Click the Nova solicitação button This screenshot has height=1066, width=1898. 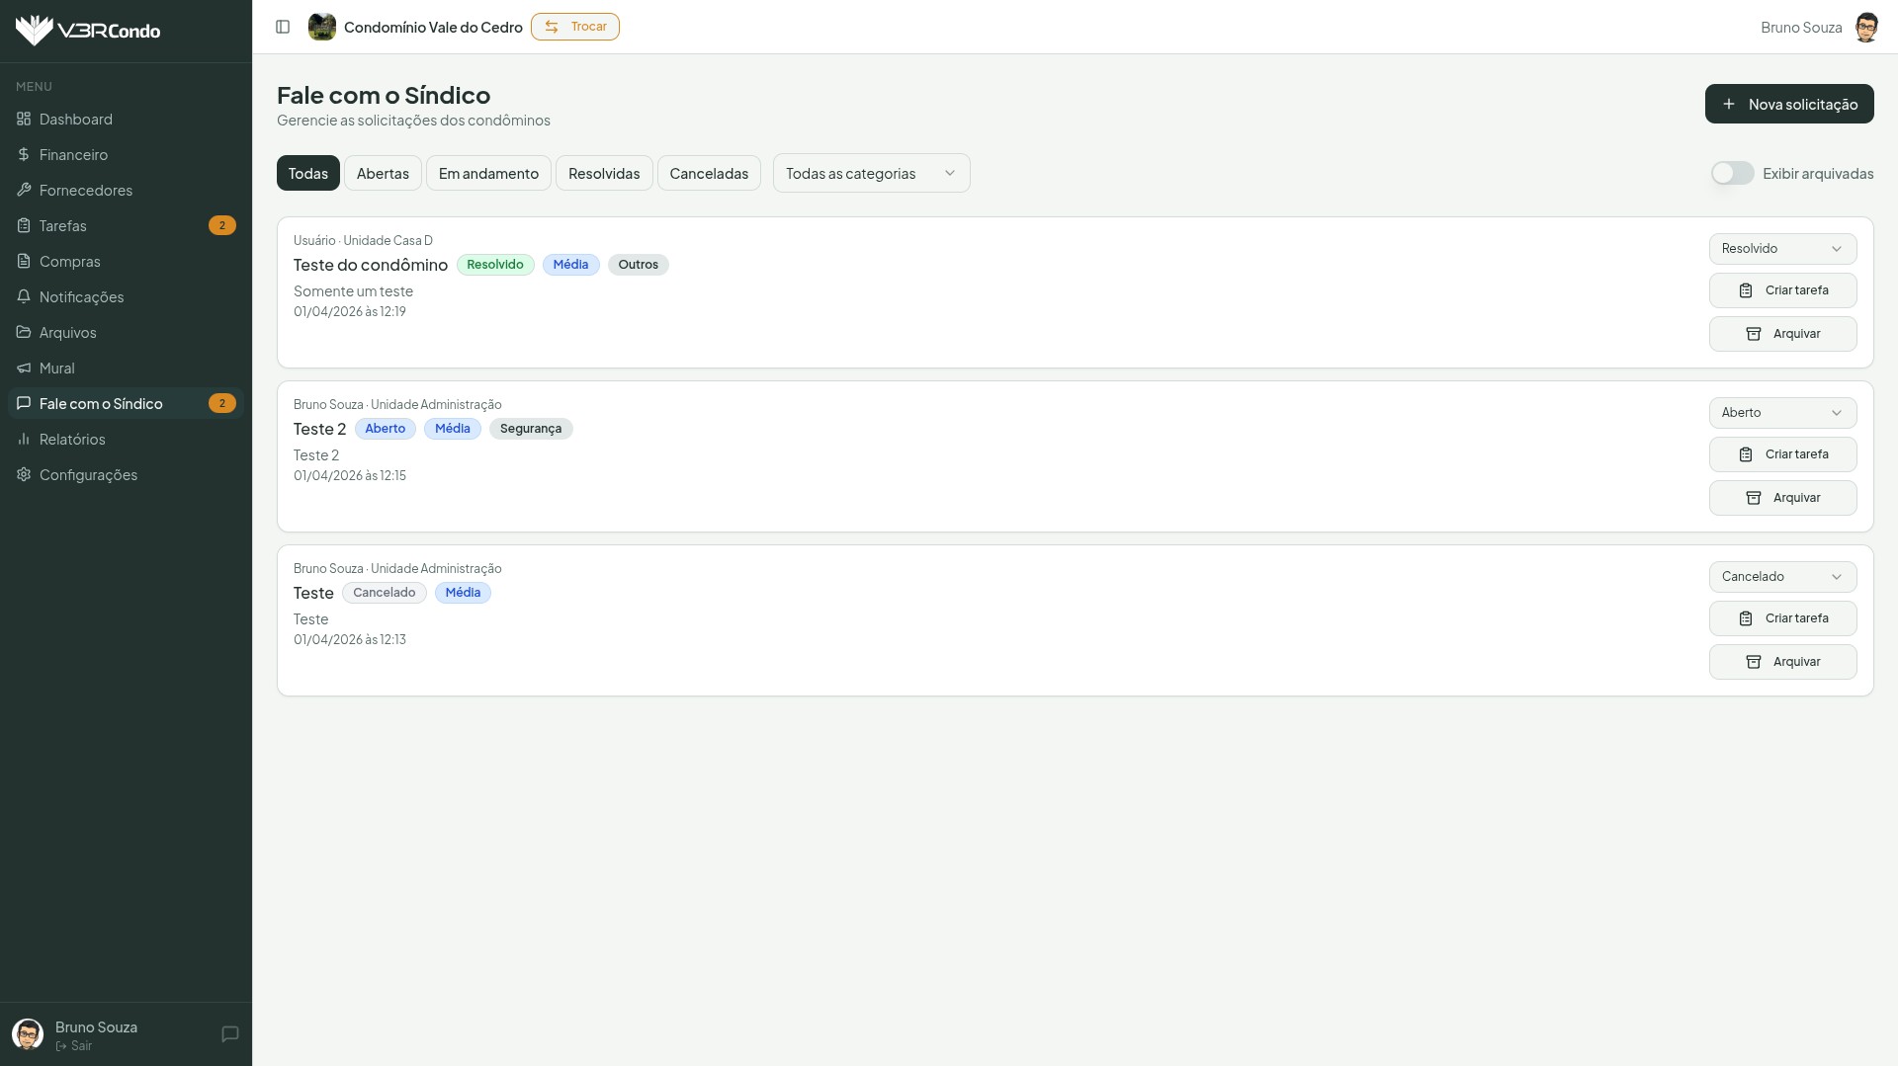point(1788,104)
